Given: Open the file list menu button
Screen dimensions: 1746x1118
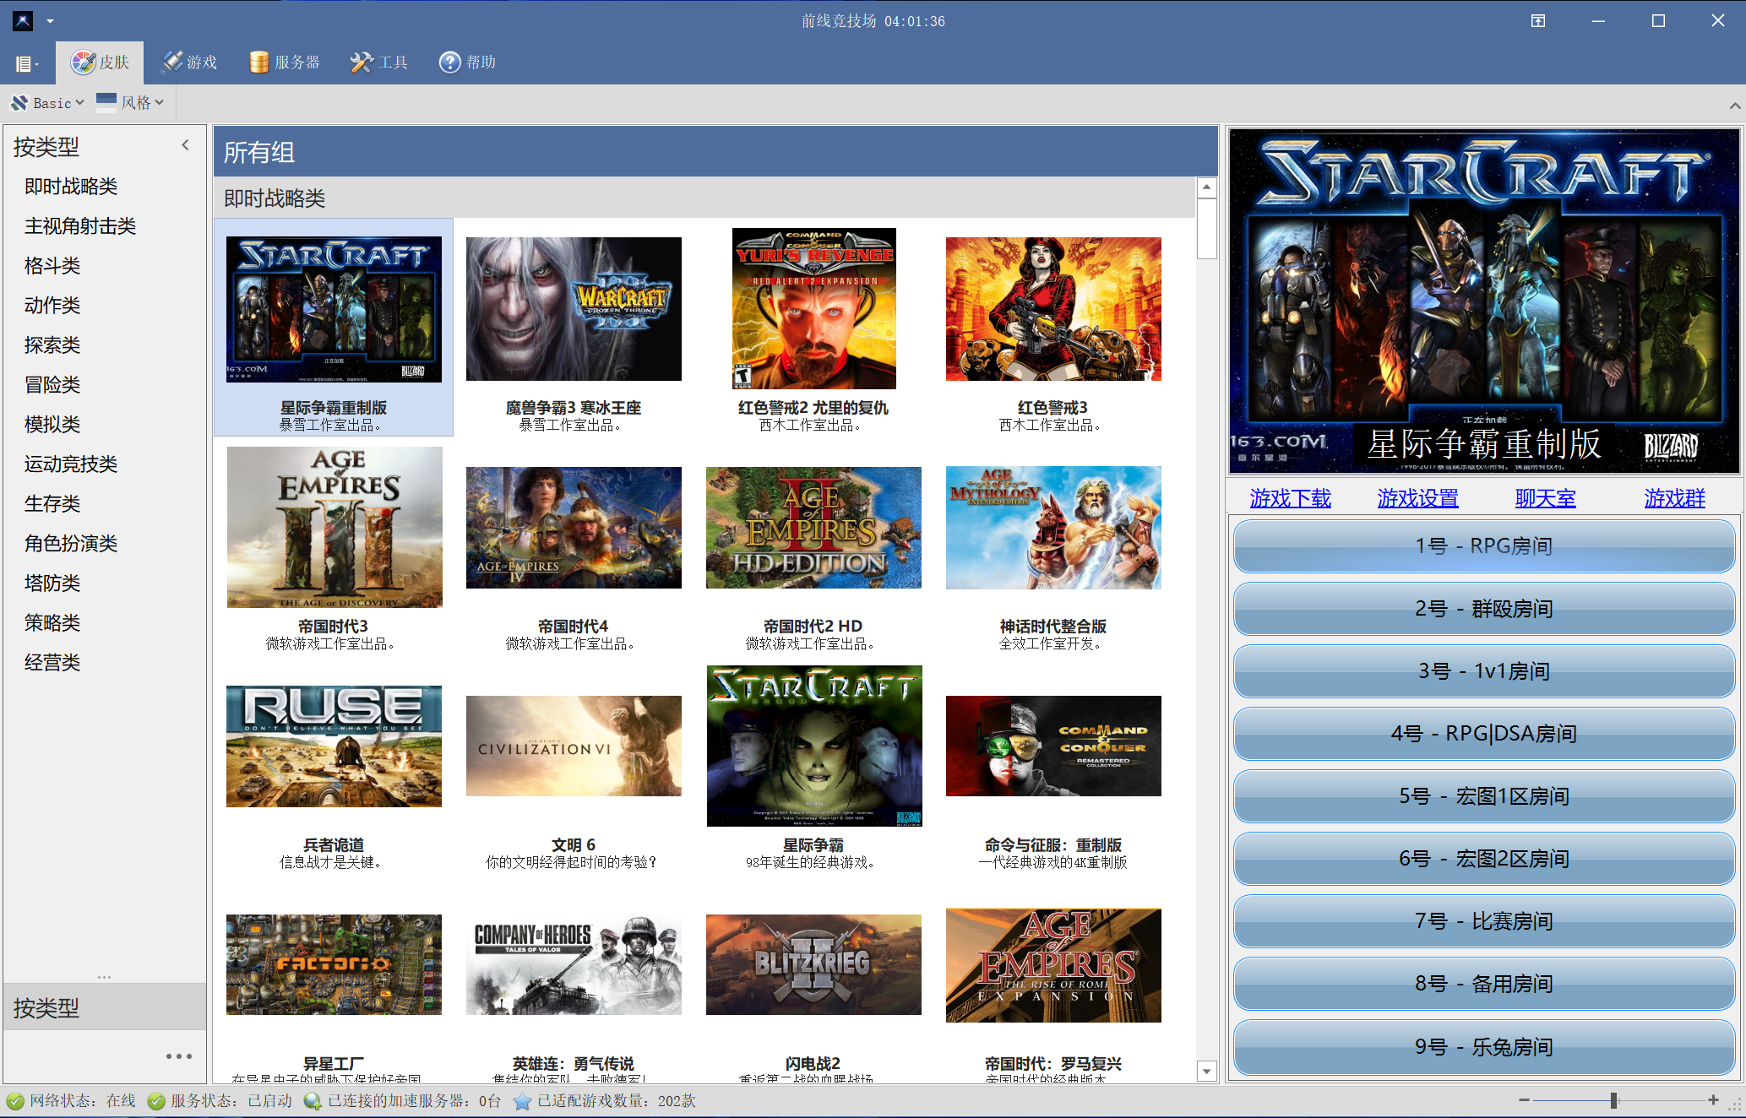Looking at the screenshot, I should [x=27, y=63].
